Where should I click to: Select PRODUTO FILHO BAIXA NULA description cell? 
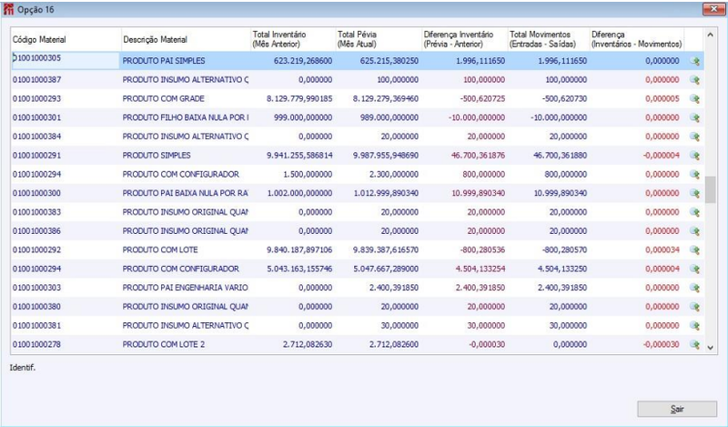click(x=185, y=118)
